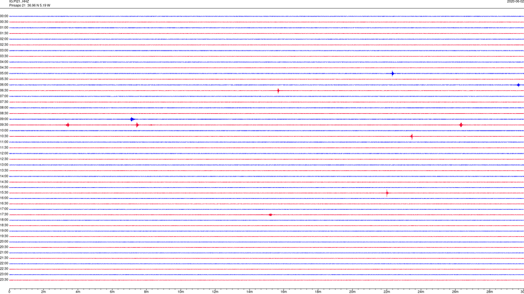The height and width of the screenshot is (294, 524).
Task: Click the 03:00 time label
Action: (4, 50)
